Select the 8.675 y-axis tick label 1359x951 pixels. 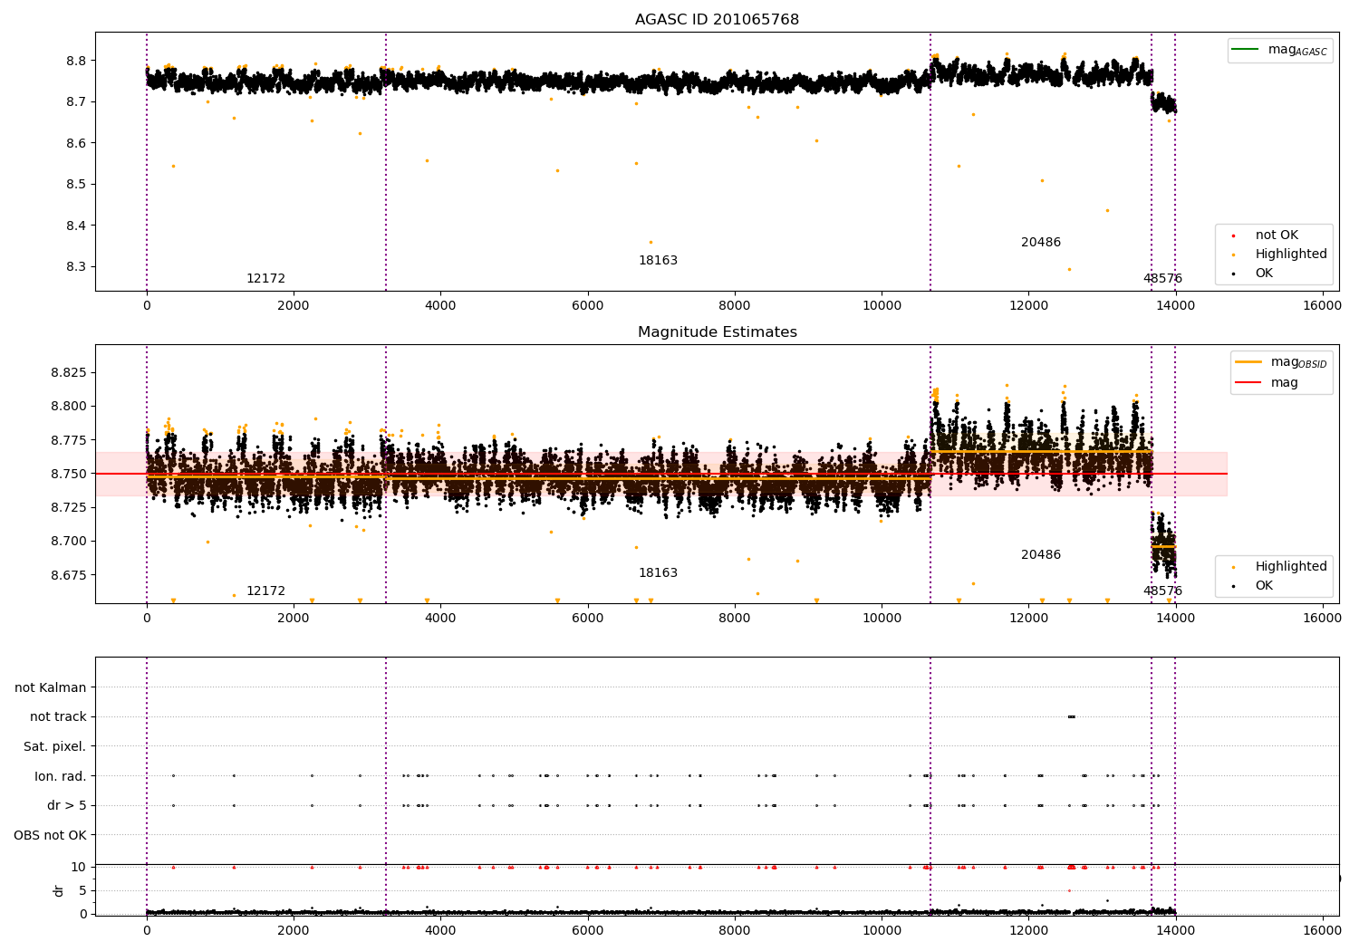68,575
